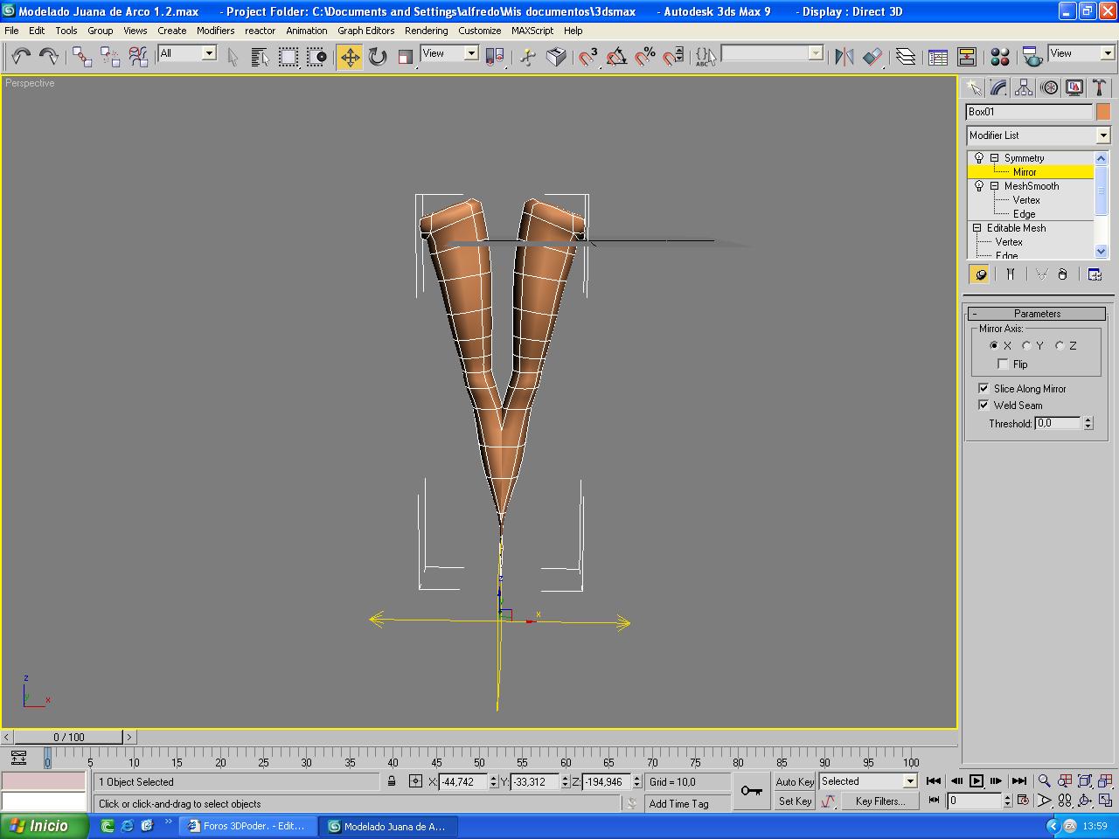The height and width of the screenshot is (839, 1119).
Task: Collapse the MeshSmooth modifier tree
Action: tap(994, 186)
